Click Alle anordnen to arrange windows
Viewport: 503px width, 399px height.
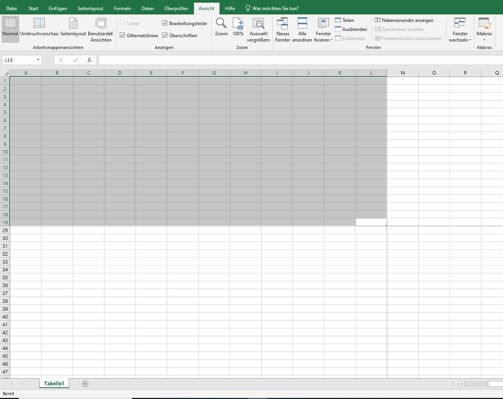302,30
